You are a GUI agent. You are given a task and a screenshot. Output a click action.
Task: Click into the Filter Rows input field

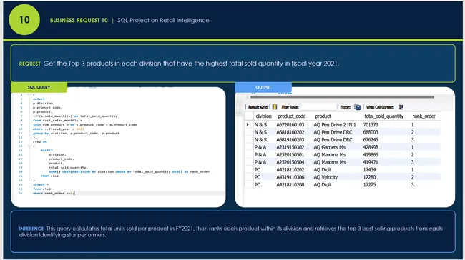pyautogui.click(x=318, y=107)
